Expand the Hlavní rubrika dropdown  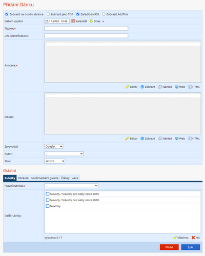pyautogui.click(x=71, y=186)
